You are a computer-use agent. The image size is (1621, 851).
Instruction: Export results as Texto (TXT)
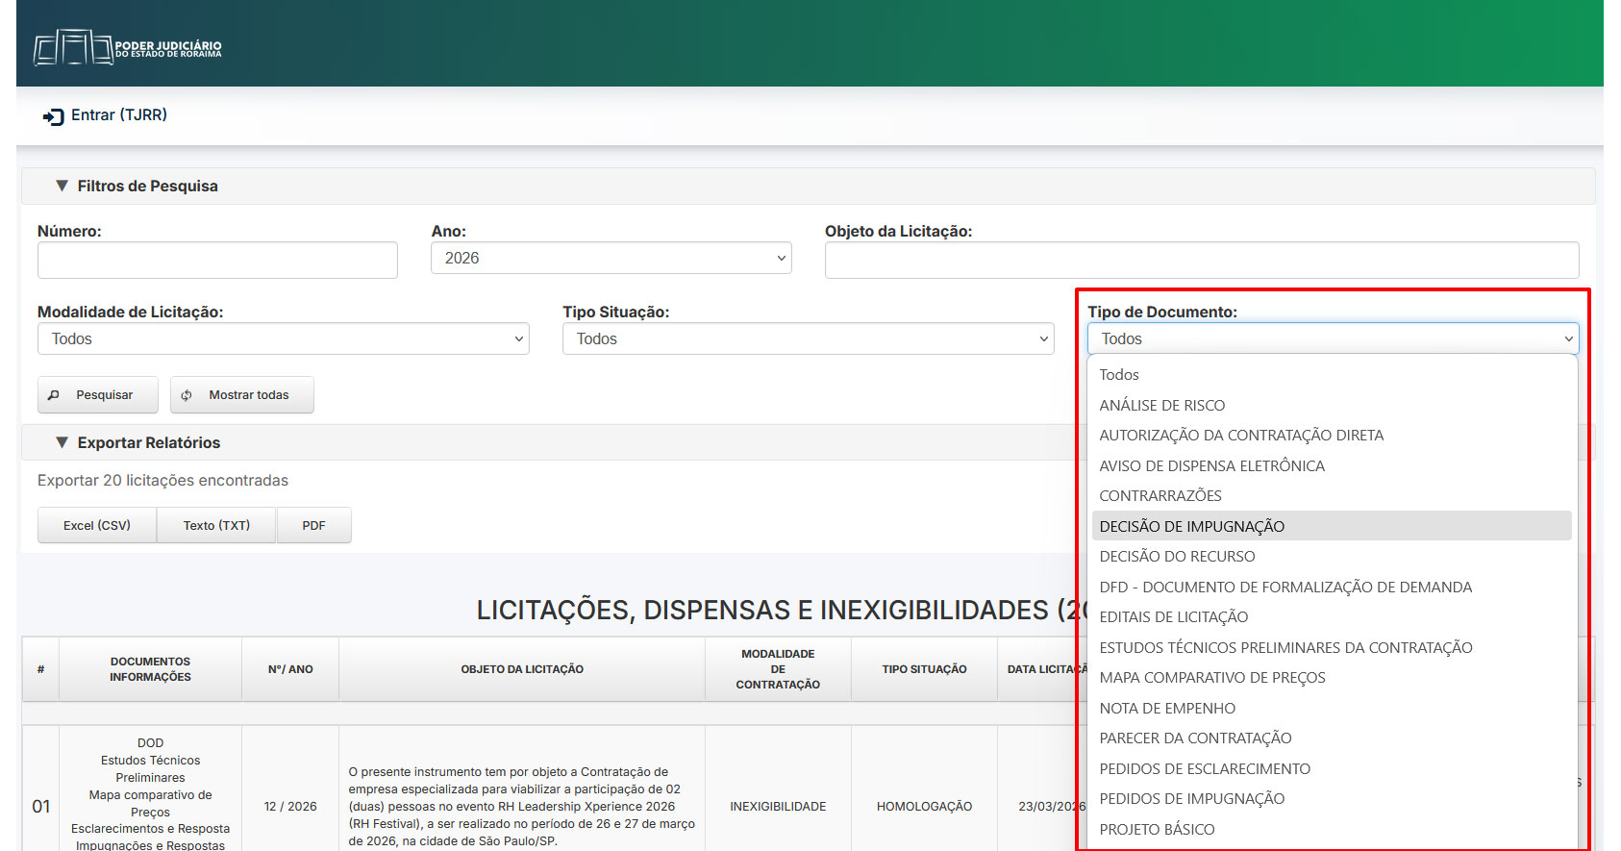[x=216, y=526]
